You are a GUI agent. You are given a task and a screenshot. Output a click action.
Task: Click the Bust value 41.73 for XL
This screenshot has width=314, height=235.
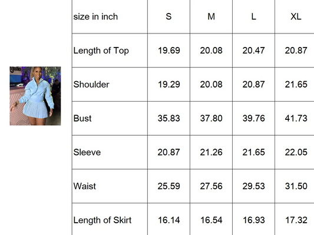296,119
